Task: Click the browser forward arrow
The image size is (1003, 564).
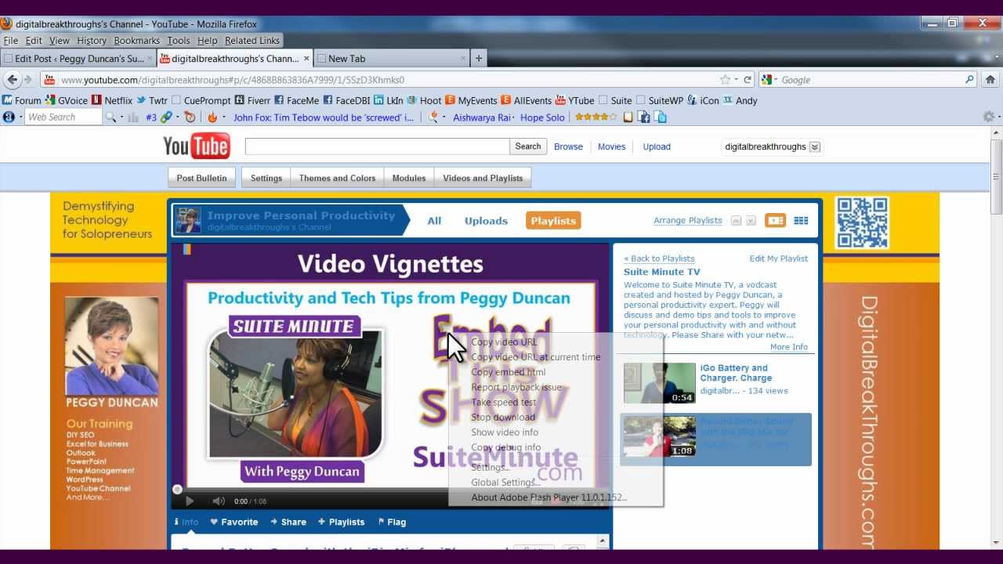Action: point(27,79)
